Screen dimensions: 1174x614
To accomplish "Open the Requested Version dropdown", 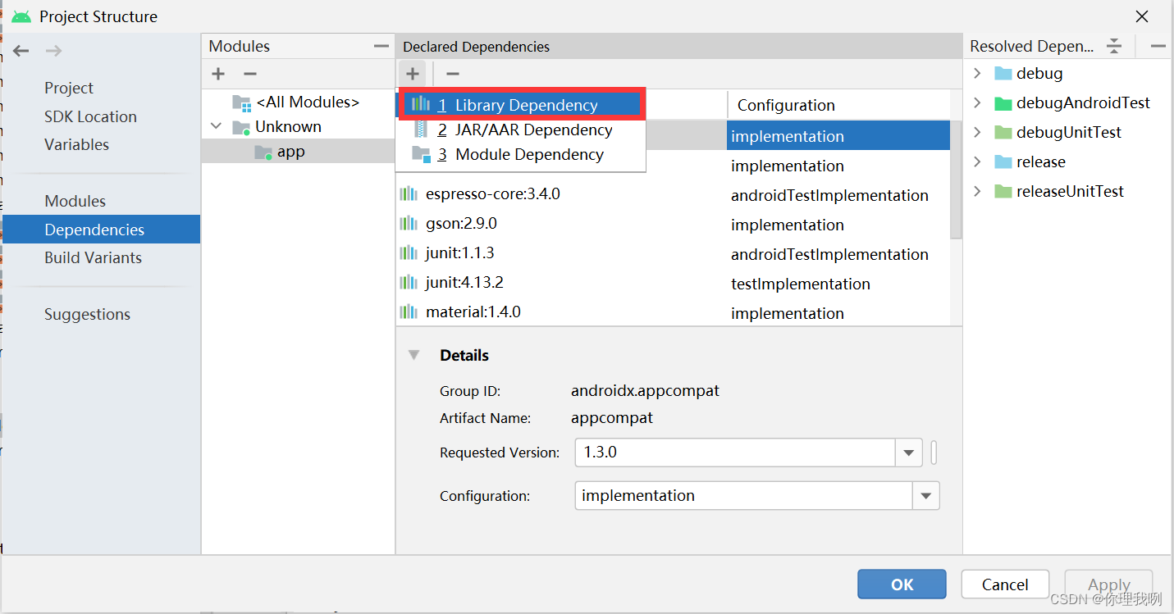I will pyautogui.click(x=908, y=452).
